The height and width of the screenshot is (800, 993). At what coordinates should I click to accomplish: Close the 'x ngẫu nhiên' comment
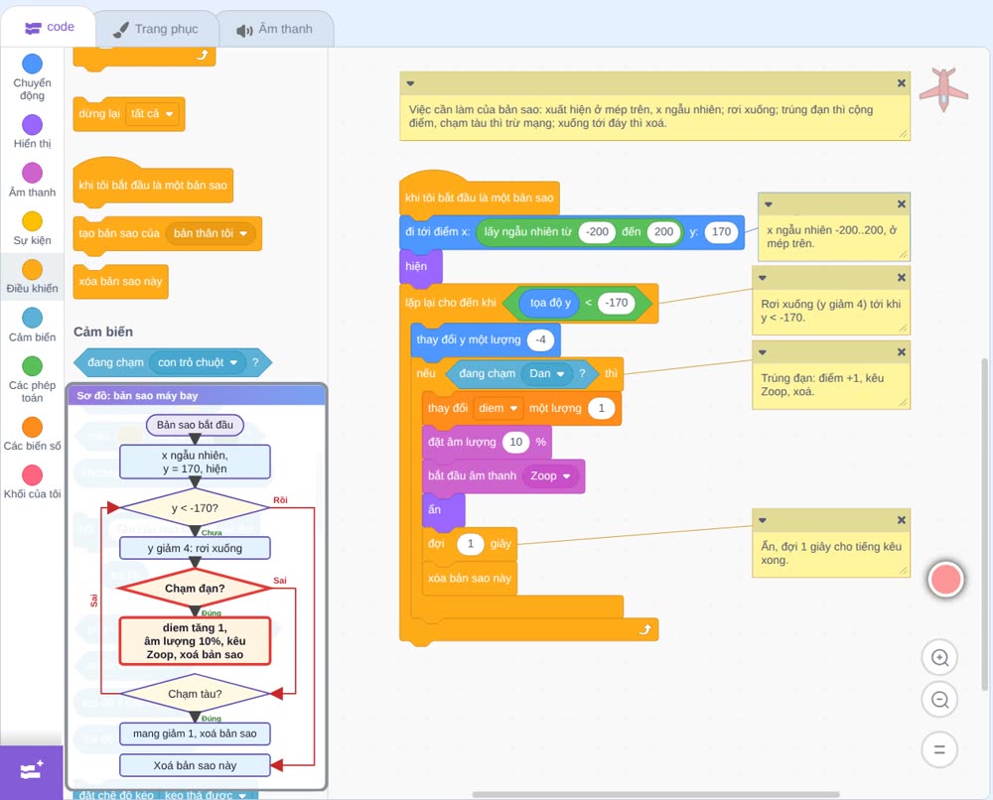tap(902, 203)
